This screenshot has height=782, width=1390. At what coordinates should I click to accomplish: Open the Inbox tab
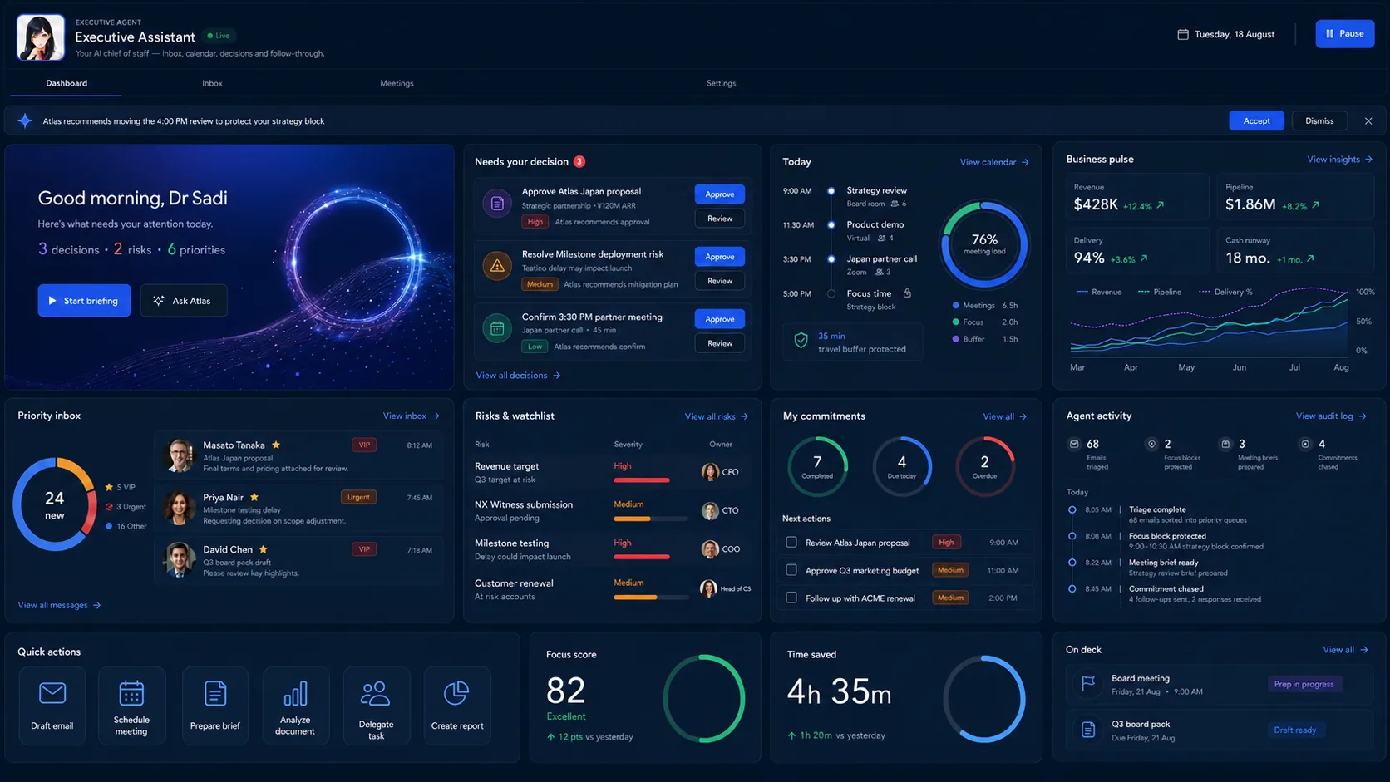point(212,83)
